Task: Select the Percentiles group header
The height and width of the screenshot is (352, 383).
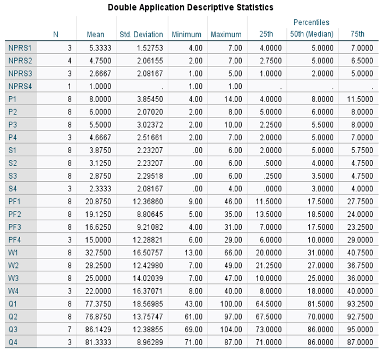Action: pos(311,22)
